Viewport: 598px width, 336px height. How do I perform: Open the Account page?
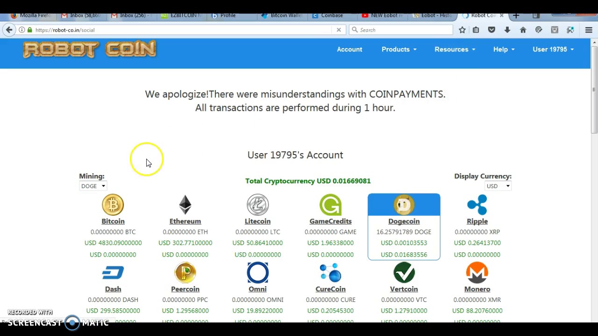click(349, 49)
